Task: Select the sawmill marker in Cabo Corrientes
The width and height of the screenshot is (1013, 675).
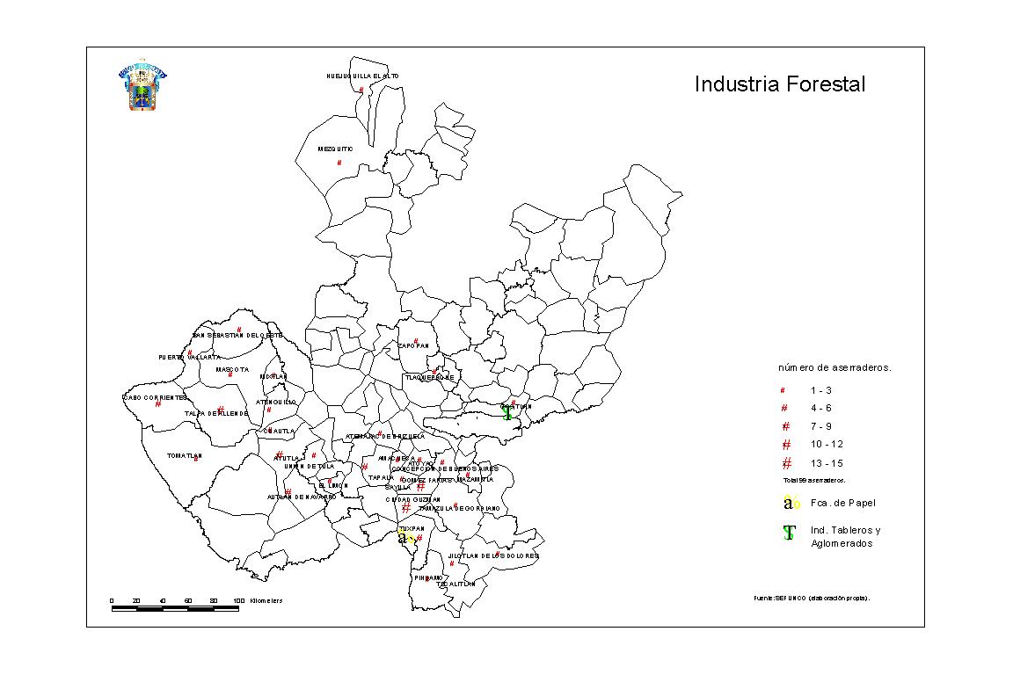Action: click(x=158, y=404)
